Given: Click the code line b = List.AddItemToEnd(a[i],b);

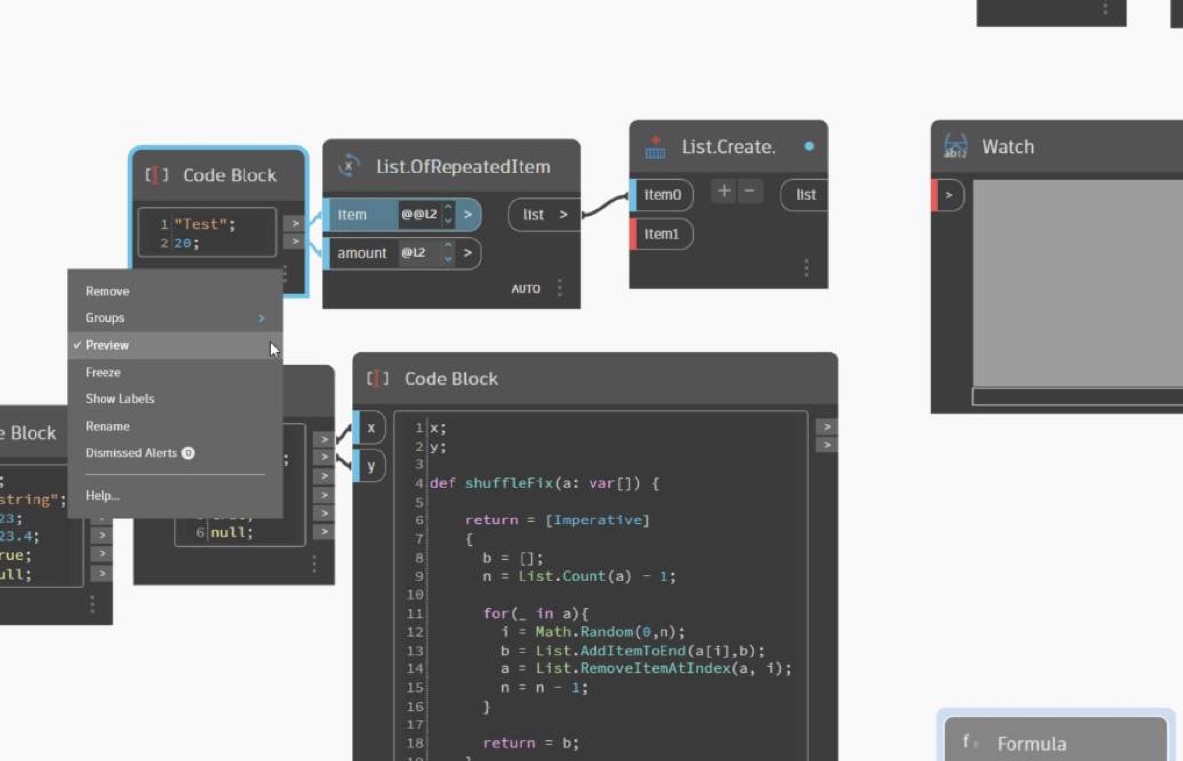Looking at the screenshot, I should click(x=633, y=651).
